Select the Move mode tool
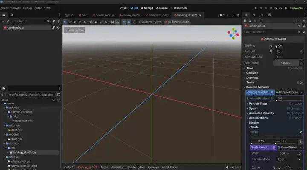The height and width of the screenshot is (170, 307). pos(70,22)
